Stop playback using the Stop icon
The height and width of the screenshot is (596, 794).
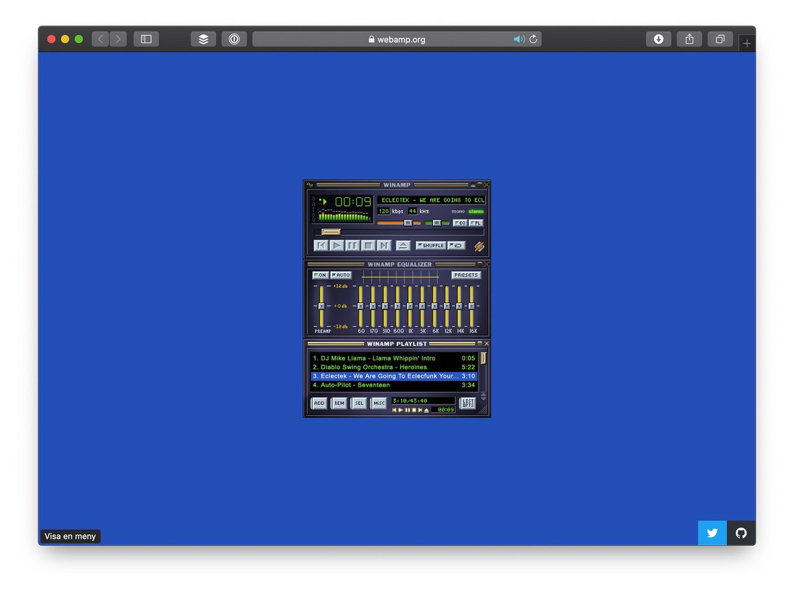tap(368, 245)
